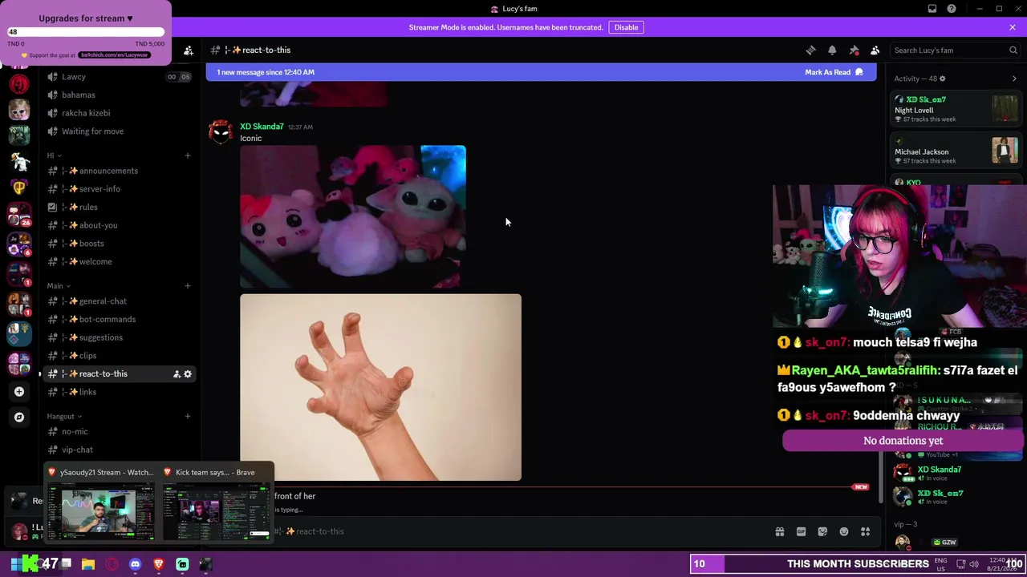The height and width of the screenshot is (577, 1027).
Task: Open the ba9chich.com support link
Action: pyautogui.click(x=114, y=55)
